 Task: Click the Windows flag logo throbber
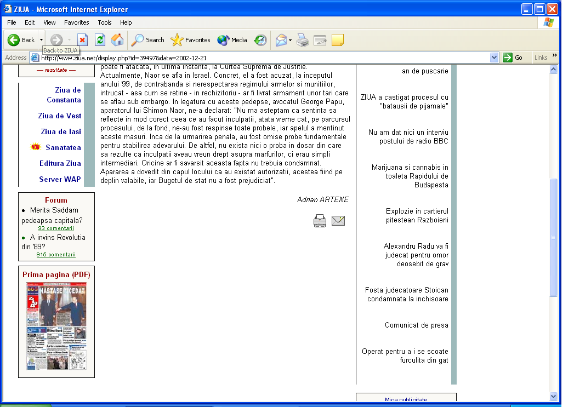(548, 22)
